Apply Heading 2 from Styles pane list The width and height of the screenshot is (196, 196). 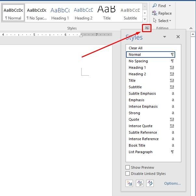(x=150, y=74)
